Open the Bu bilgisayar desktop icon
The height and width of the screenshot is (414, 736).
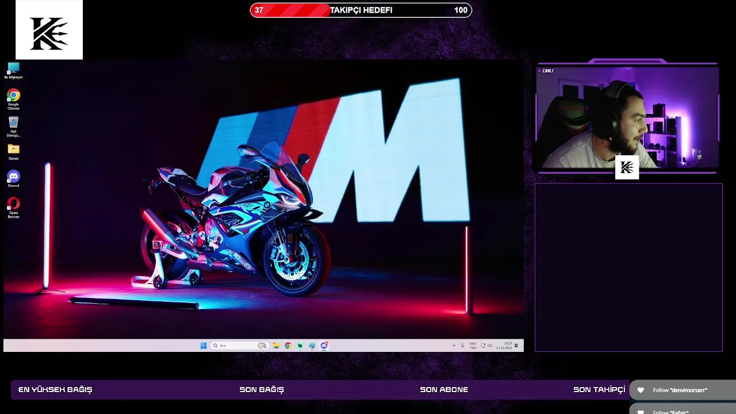coord(13,71)
